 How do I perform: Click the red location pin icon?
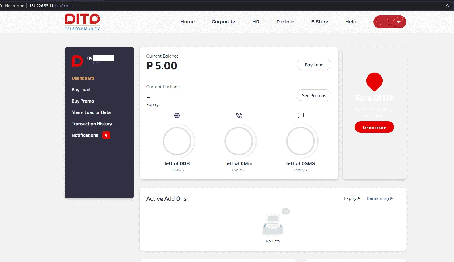(x=374, y=82)
